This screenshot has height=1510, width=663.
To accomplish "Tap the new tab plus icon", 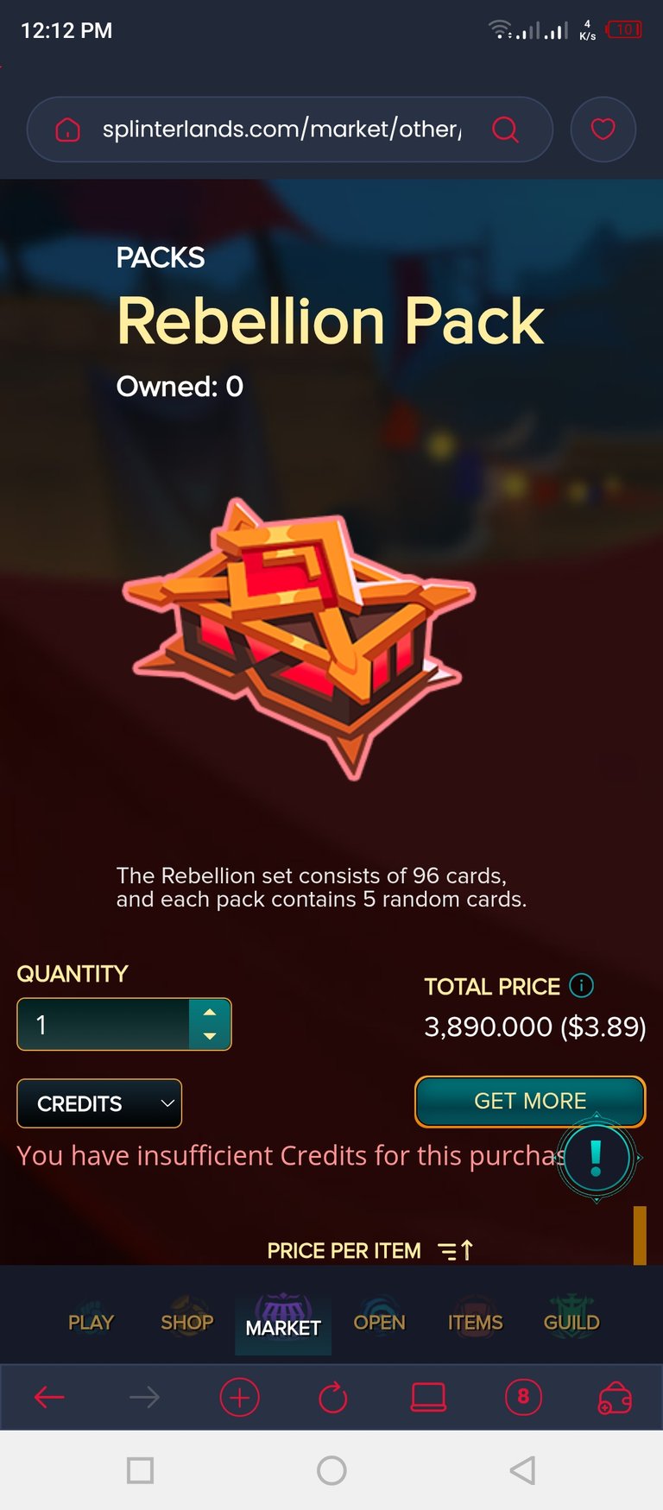I will coord(239,1397).
